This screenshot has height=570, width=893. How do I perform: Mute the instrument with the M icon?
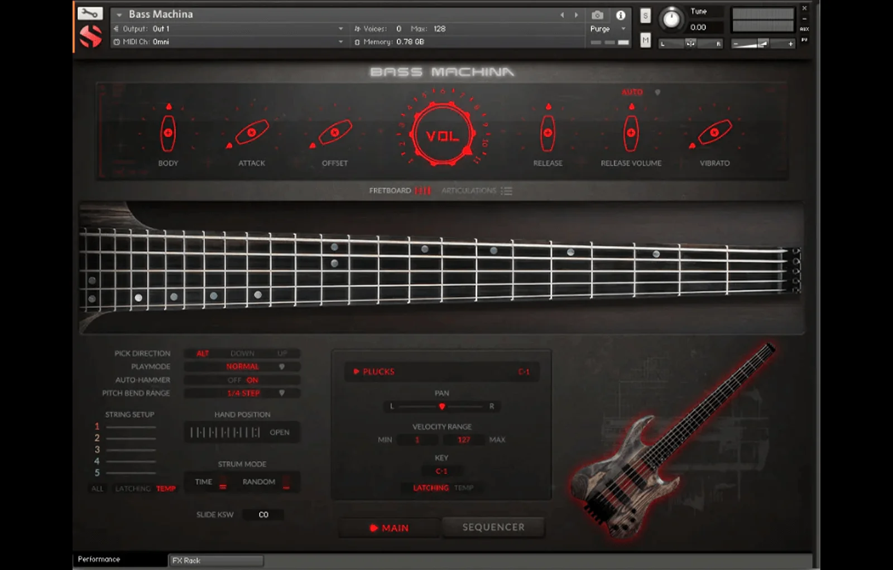click(x=645, y=40)
